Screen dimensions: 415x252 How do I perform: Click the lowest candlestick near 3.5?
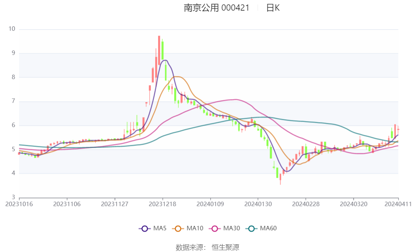[x=280, y=178]
